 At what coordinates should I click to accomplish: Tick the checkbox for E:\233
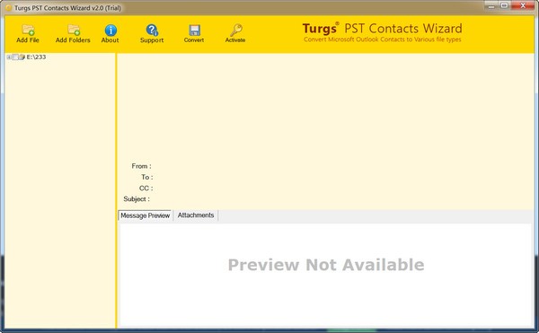(15, 57)
